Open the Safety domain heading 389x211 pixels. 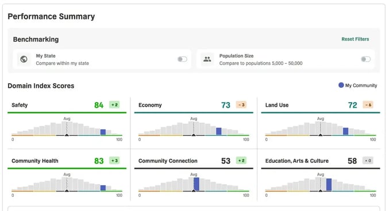tap(20, 105)
